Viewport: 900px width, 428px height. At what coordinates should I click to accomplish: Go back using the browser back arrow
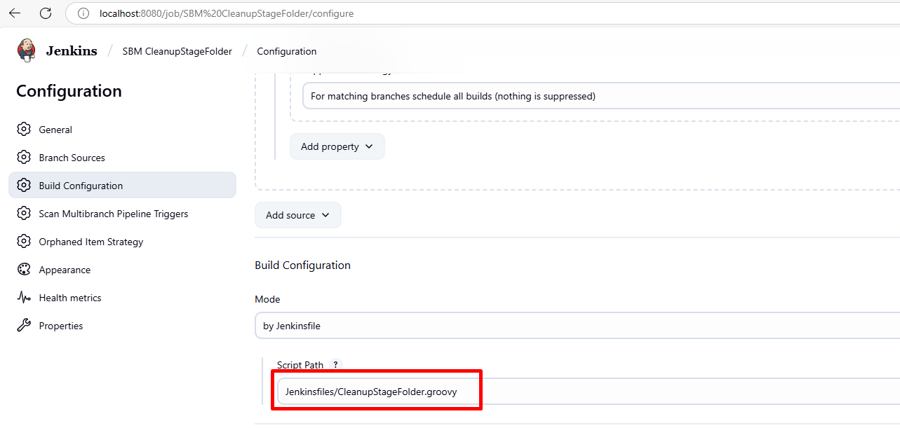pyautogui.click(x=15, y=13)
